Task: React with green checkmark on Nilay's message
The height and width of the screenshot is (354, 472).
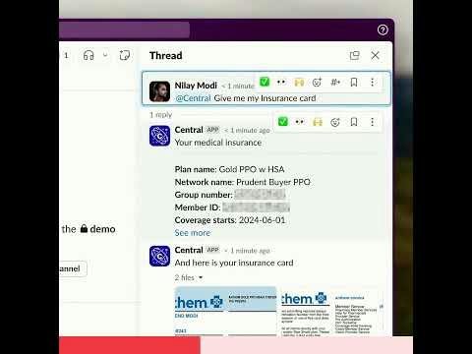Action: pos(265,82)
